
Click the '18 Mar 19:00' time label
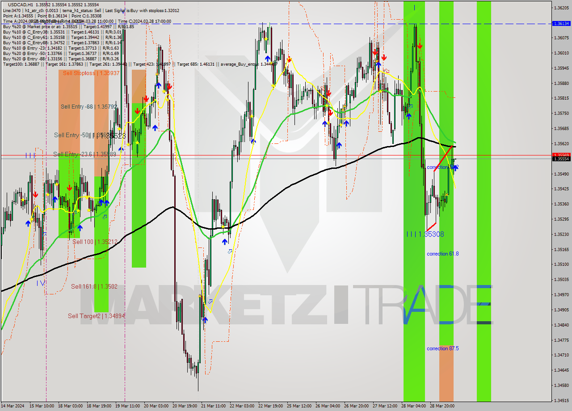99,406
